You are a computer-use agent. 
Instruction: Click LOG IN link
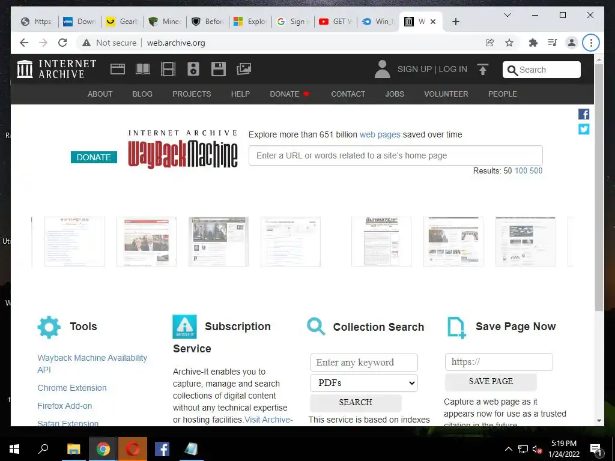tap(453, 70)
